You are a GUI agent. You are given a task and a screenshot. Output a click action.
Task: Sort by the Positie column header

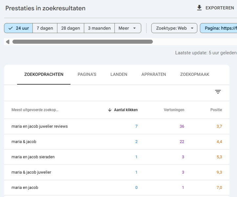tap(216, 110)
